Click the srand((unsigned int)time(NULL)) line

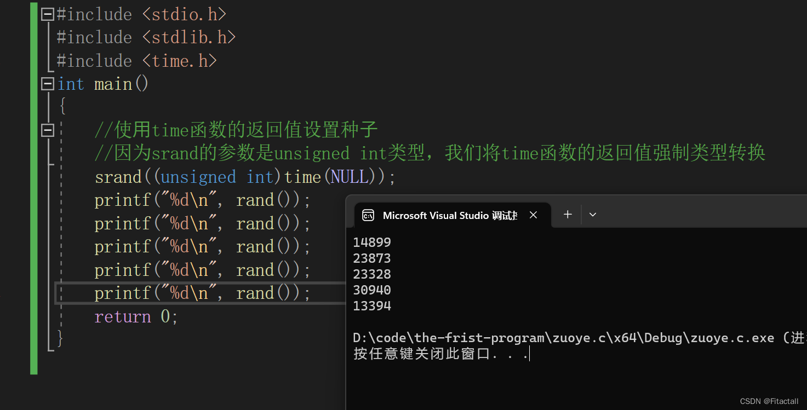(245, 177)
